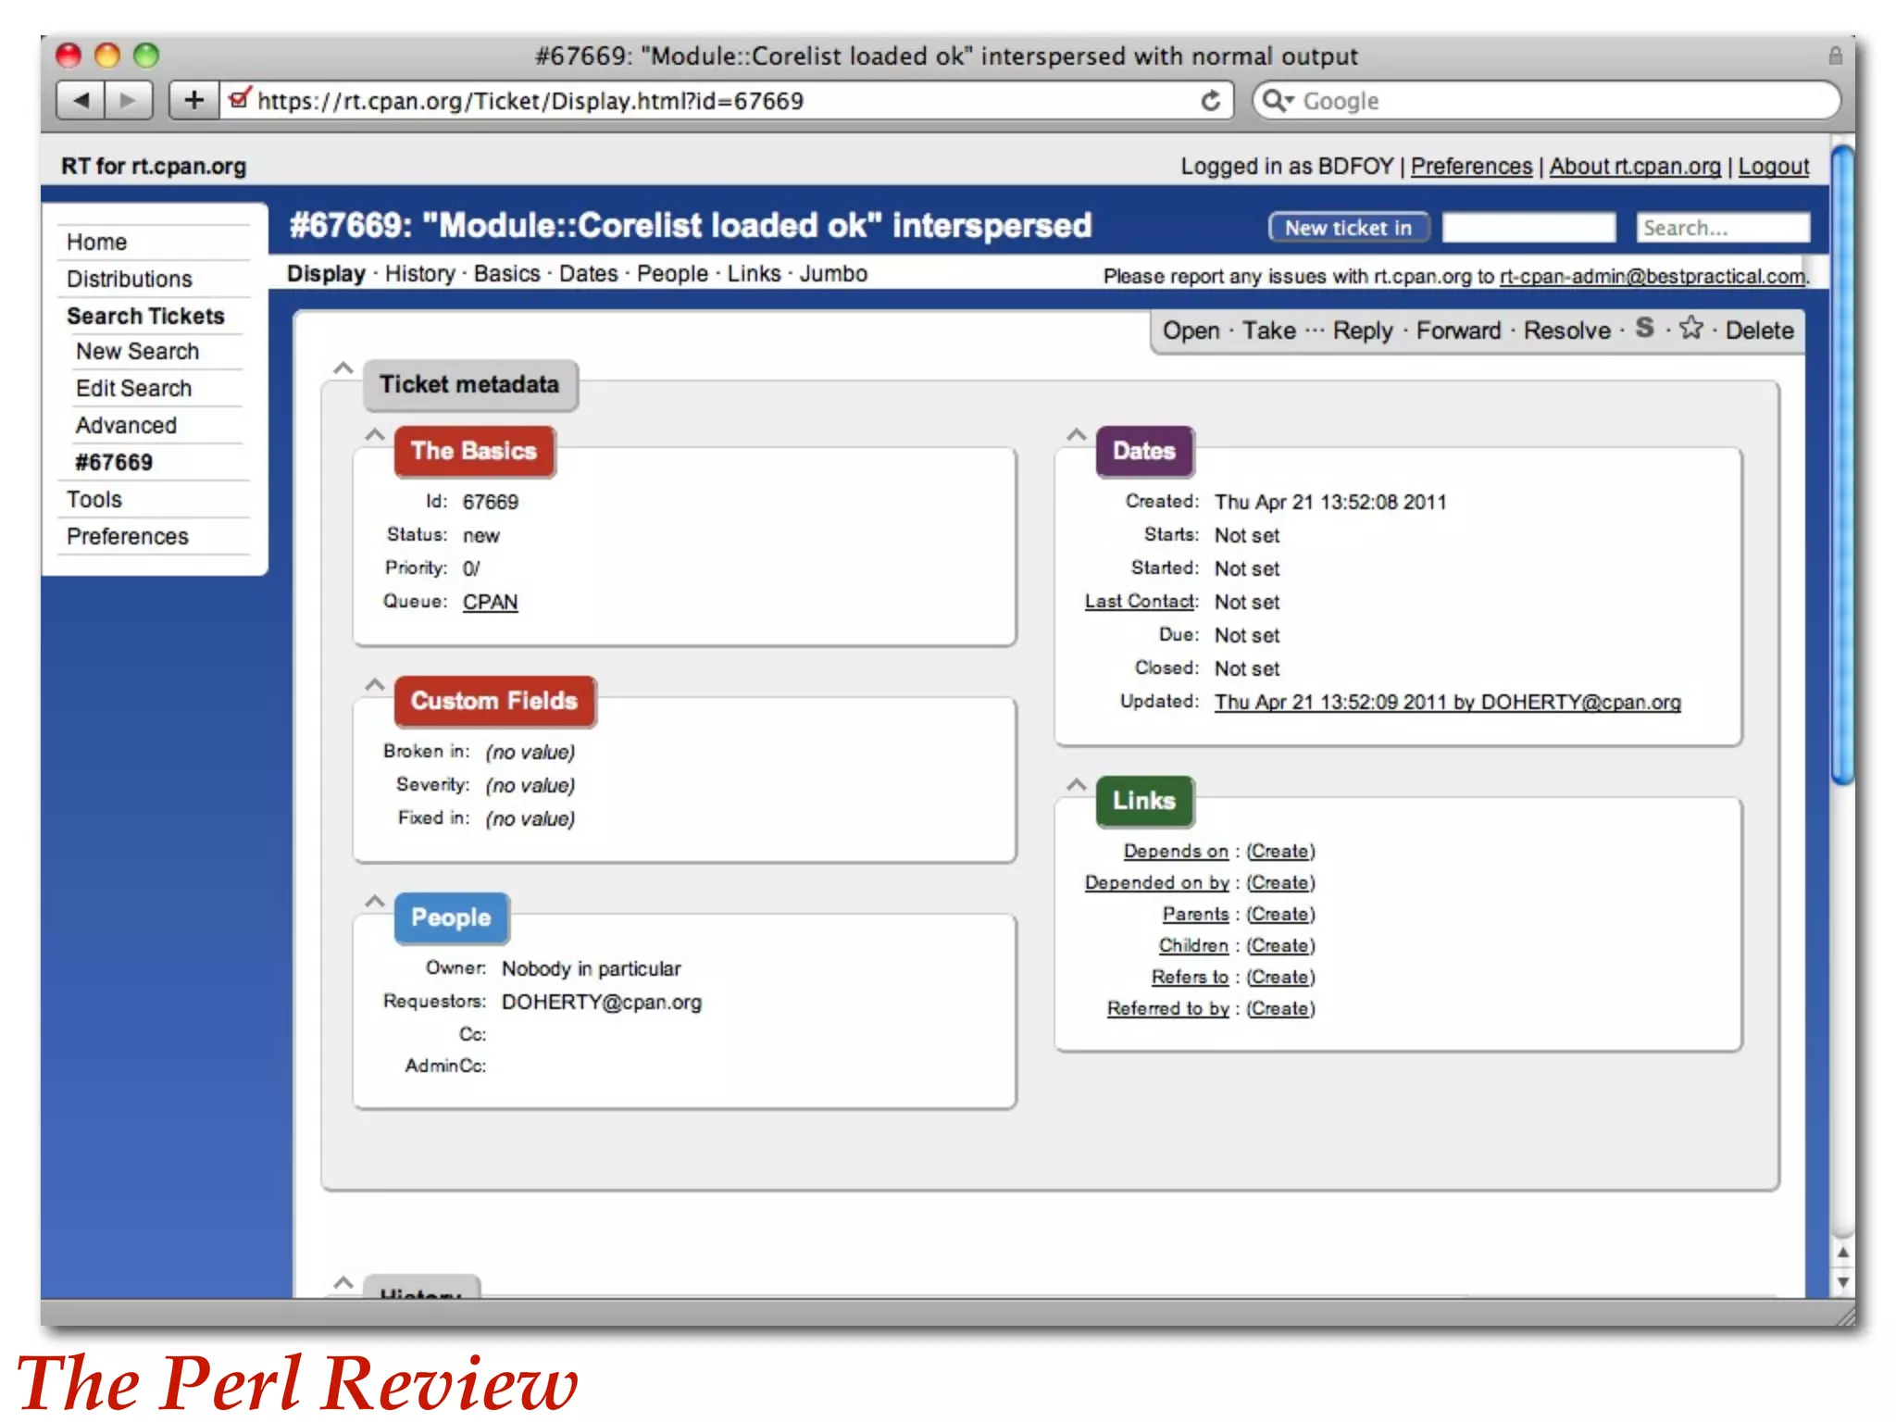Resolve the ticket via Resolve link
Image resolution: width=1896 pixels, height=1422 pixels.
pos(1567,331)
